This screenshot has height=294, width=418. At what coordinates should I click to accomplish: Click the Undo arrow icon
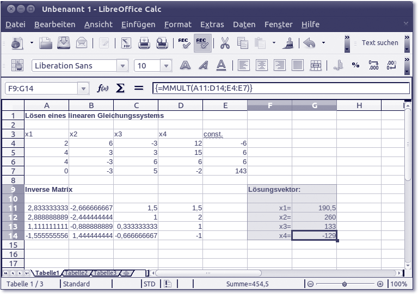pyautogui.click(x=309, y=43)
